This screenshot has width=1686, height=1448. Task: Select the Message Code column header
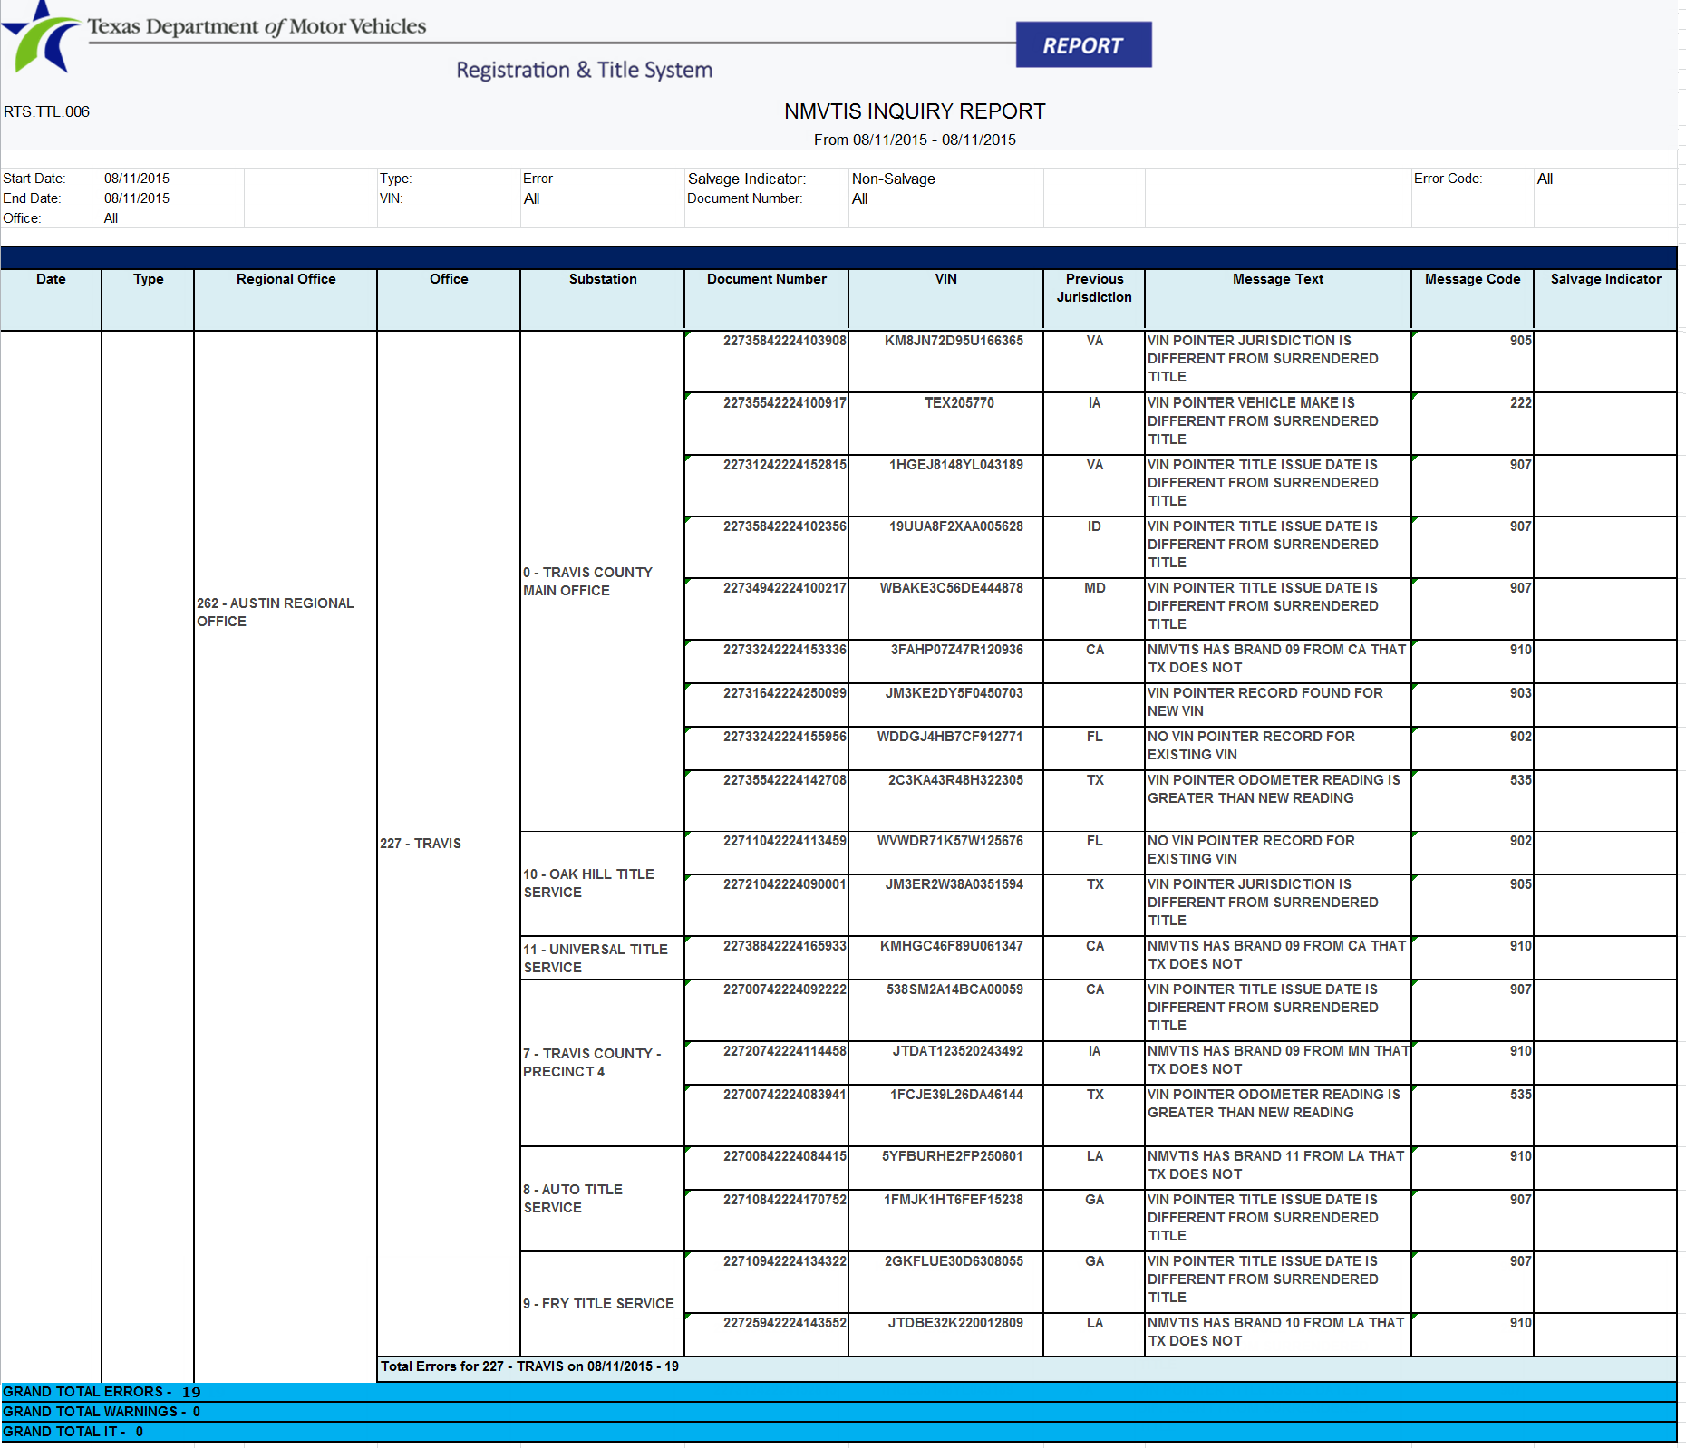tap(1471, 280)
